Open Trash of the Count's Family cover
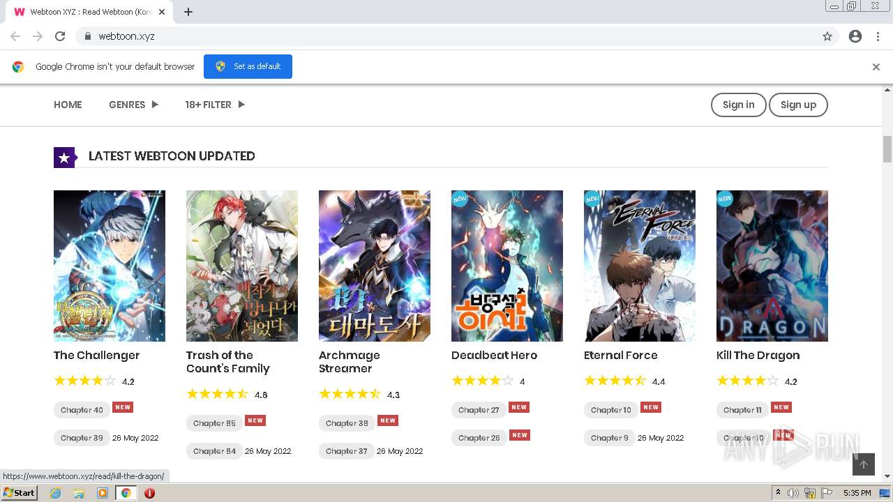Image resolution: width=893 pixels, height=502 pixels. (x=242, y=266)
